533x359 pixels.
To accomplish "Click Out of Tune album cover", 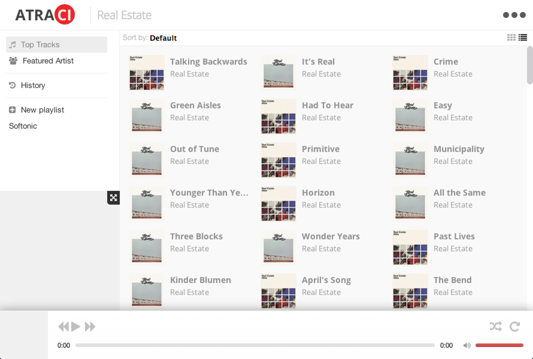I will [x=146, y=160].
